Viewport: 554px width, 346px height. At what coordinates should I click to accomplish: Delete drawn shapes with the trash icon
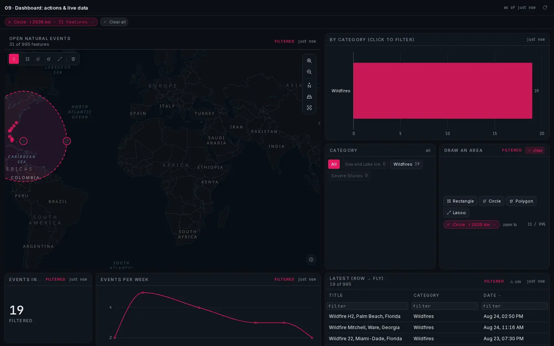[73, 59]
